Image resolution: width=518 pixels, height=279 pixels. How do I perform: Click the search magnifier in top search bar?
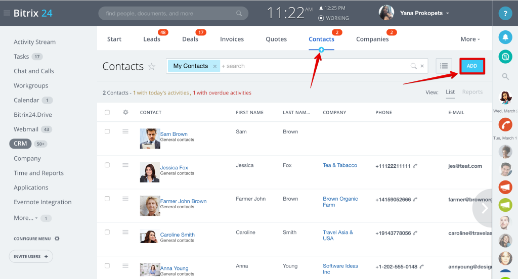[239, 14]
